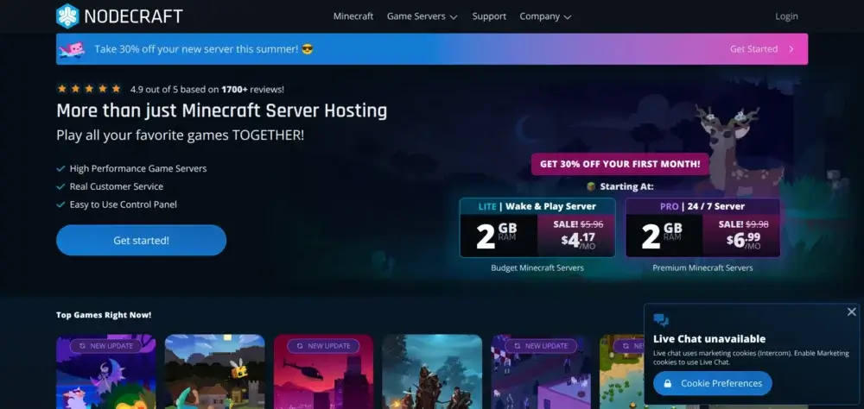This screenshot has height=409, width=864.
Task: Open the Minecraft menu item
Action: coord(353,16)
